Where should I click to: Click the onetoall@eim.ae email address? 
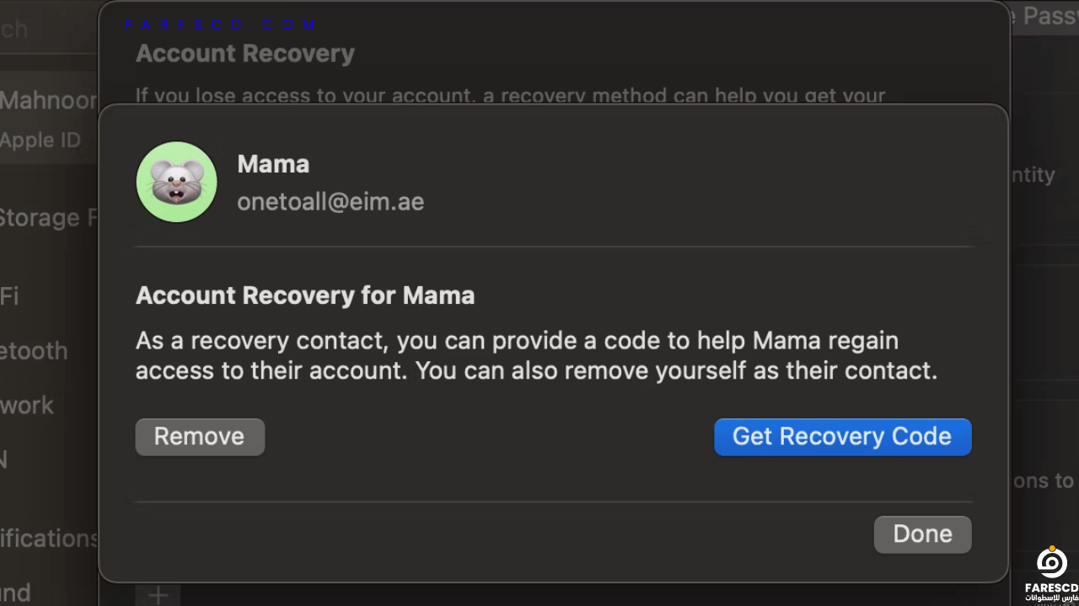point(330,202)
